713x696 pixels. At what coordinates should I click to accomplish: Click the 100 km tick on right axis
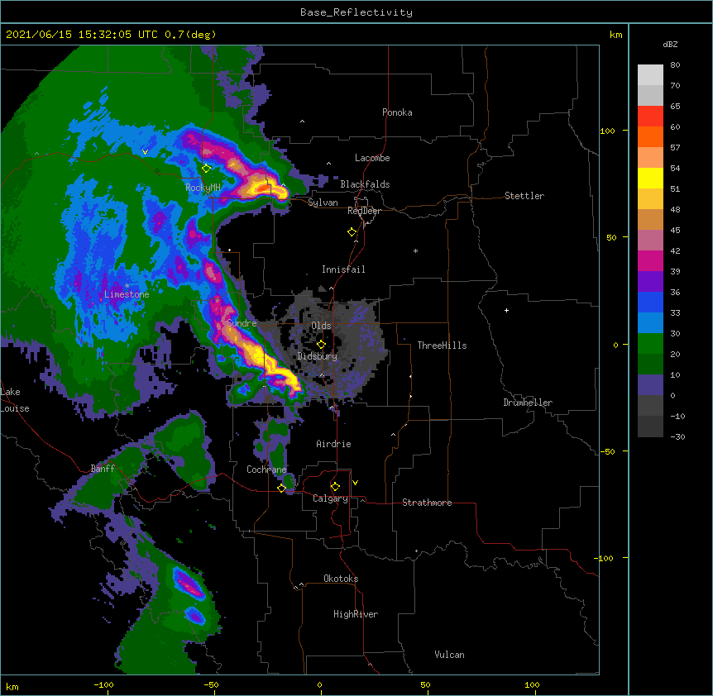pos(607,131)
